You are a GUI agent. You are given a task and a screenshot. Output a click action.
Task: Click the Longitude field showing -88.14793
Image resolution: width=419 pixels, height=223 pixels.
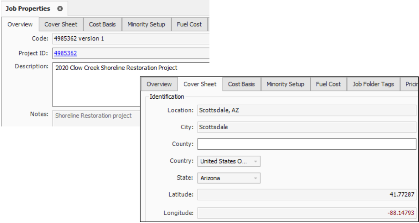tap(306, 213)
